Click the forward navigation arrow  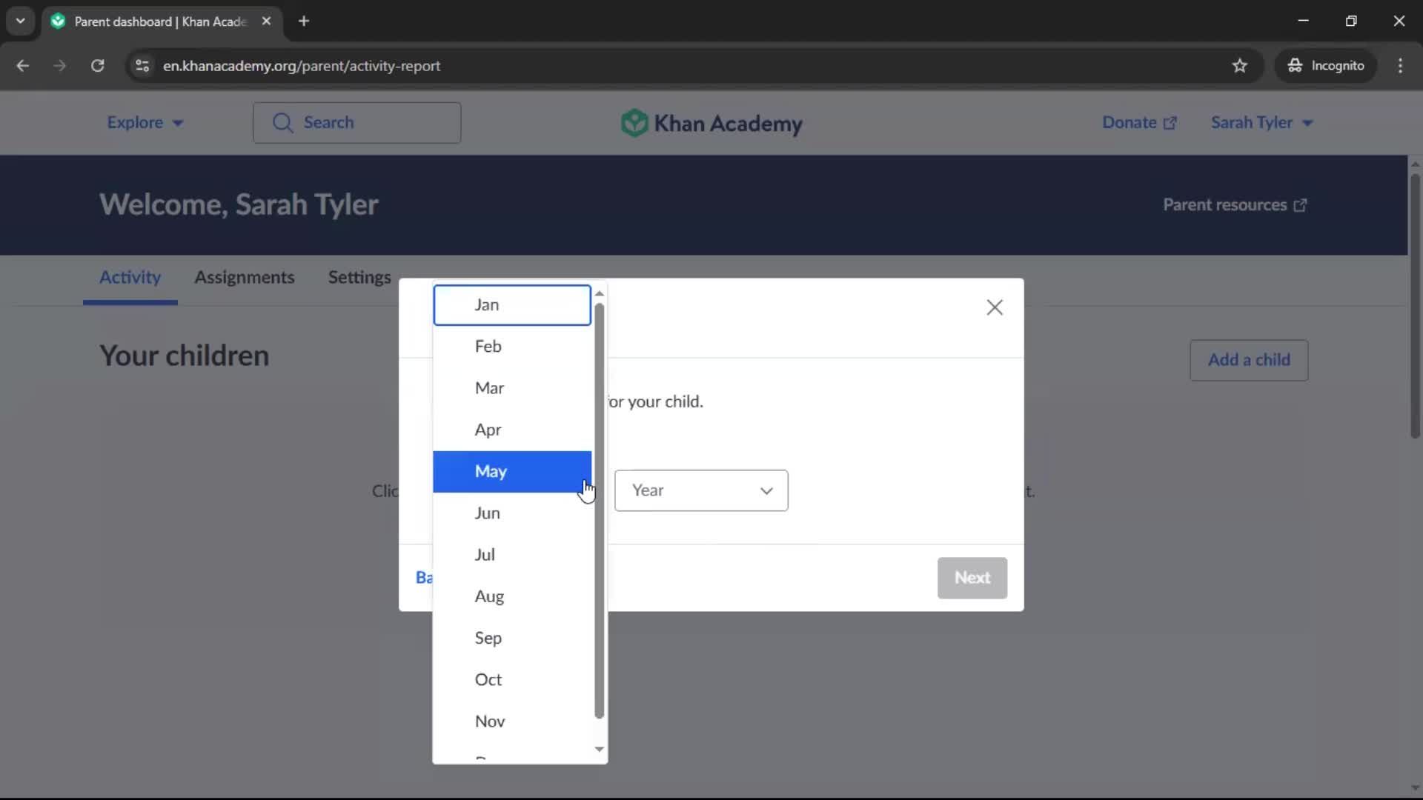tap(60, 66)
